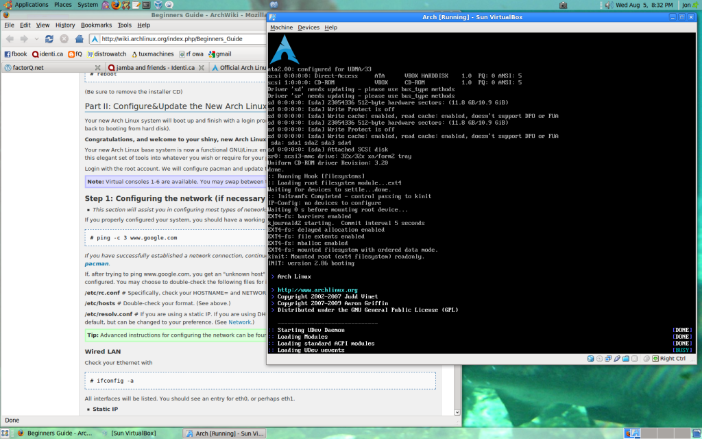This screenshot has height=439, width=702.
Task: Open VirtualBox Devices menu
Action: [308, 27]
